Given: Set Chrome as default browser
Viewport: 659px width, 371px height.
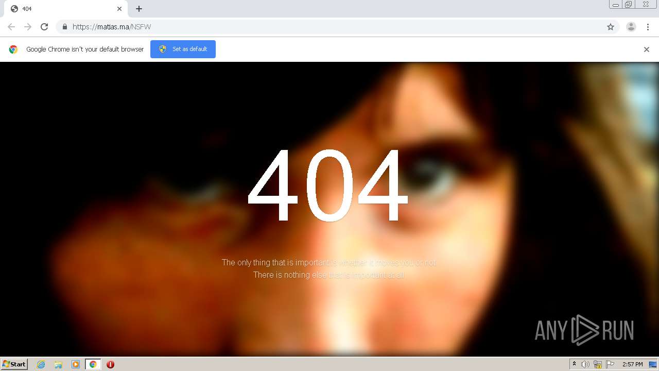Looking at the screenshot, I should 183,49.
